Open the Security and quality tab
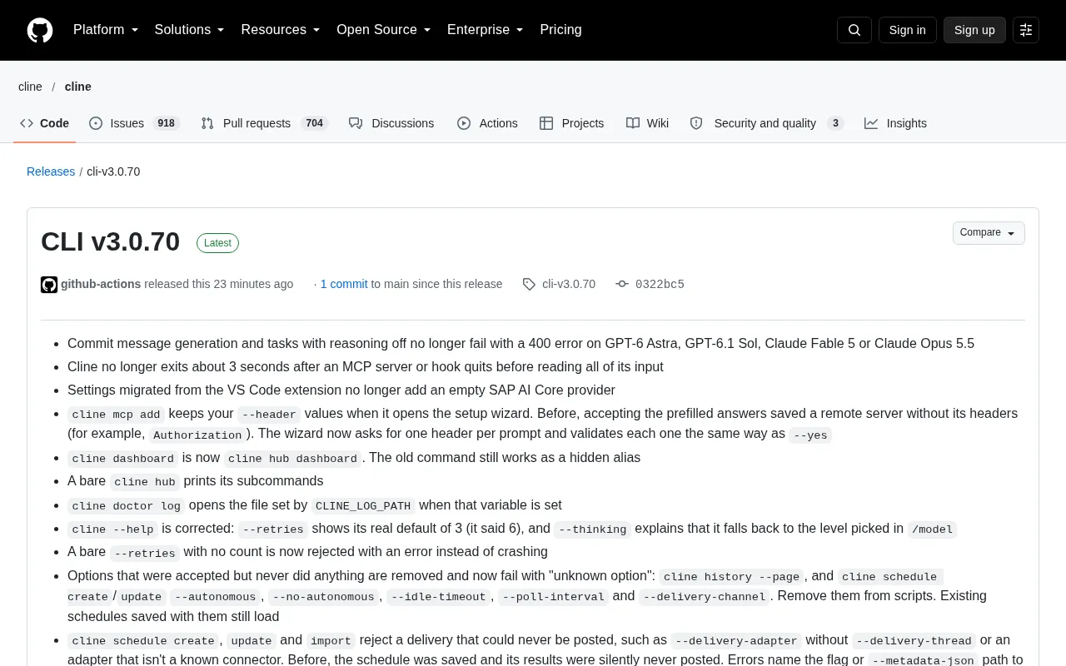The height and width of the screenshot is (666, 1066). 766,123
